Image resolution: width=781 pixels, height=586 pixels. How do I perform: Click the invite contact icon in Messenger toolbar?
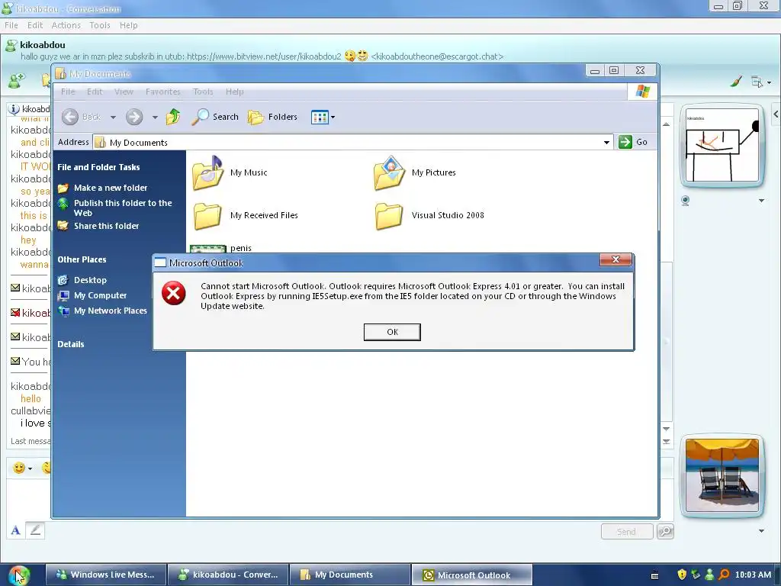[x=17, y=79]
